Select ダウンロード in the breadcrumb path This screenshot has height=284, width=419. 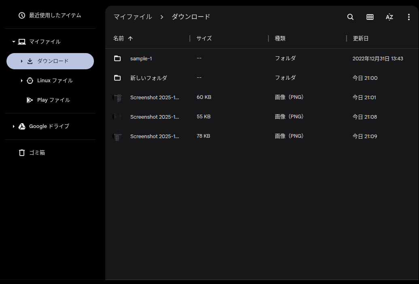click(191, 17)
